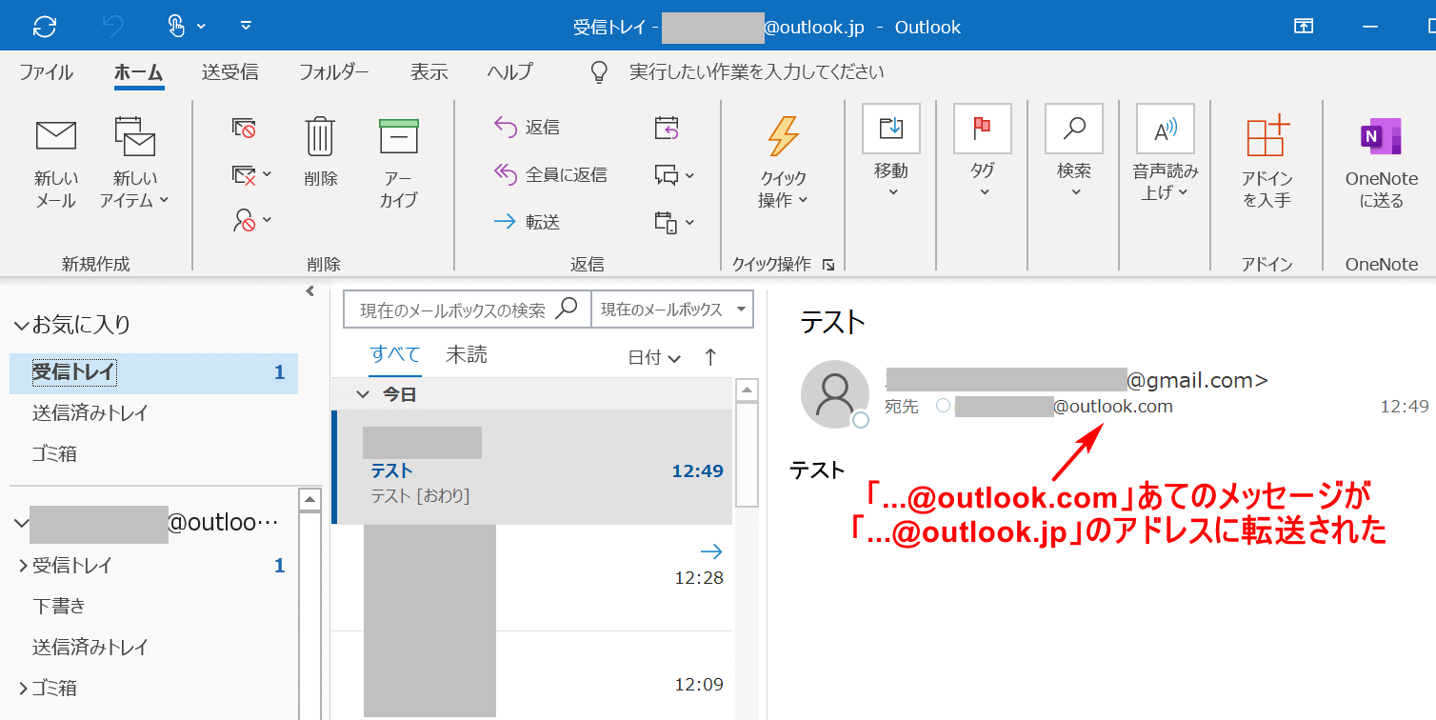The image size is (1436, 720).
Task: Open the Read Aloud tool
Action: tap(1165, 130)
